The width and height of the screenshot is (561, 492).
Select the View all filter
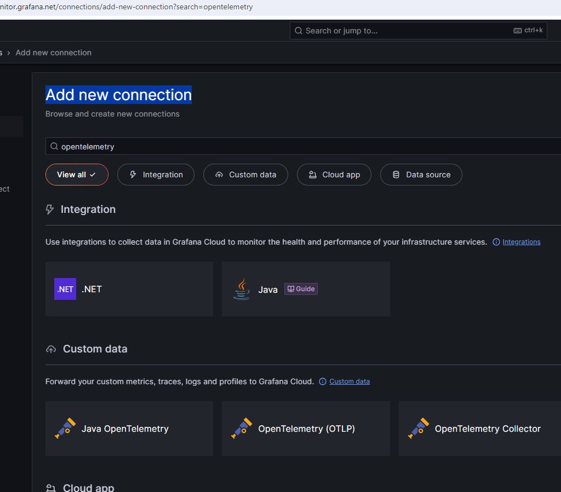[x=77, y=175]
